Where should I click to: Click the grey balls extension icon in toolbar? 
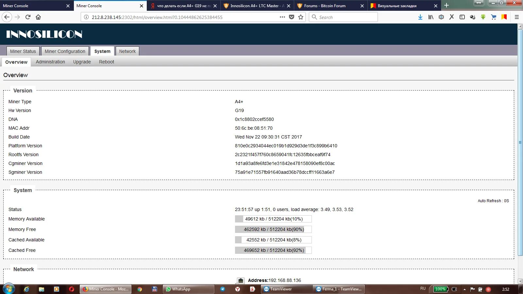point(473,17)
